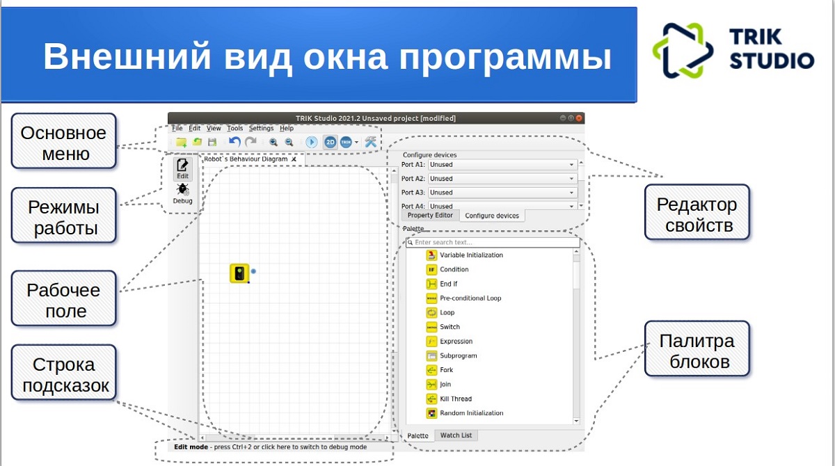Viewport: 835px width, 466px height.
Task: Run the program with the play button
Action: tap(312, 142)
